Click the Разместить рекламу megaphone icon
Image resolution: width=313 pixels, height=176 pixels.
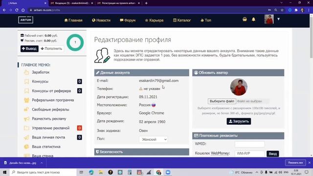tap(26, 119)
